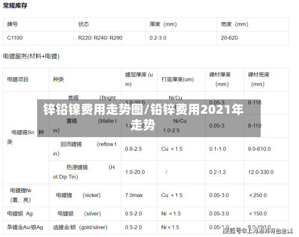
Task: Click the heading 电镀服务(材料+电镀)
Action: point(31,56)
